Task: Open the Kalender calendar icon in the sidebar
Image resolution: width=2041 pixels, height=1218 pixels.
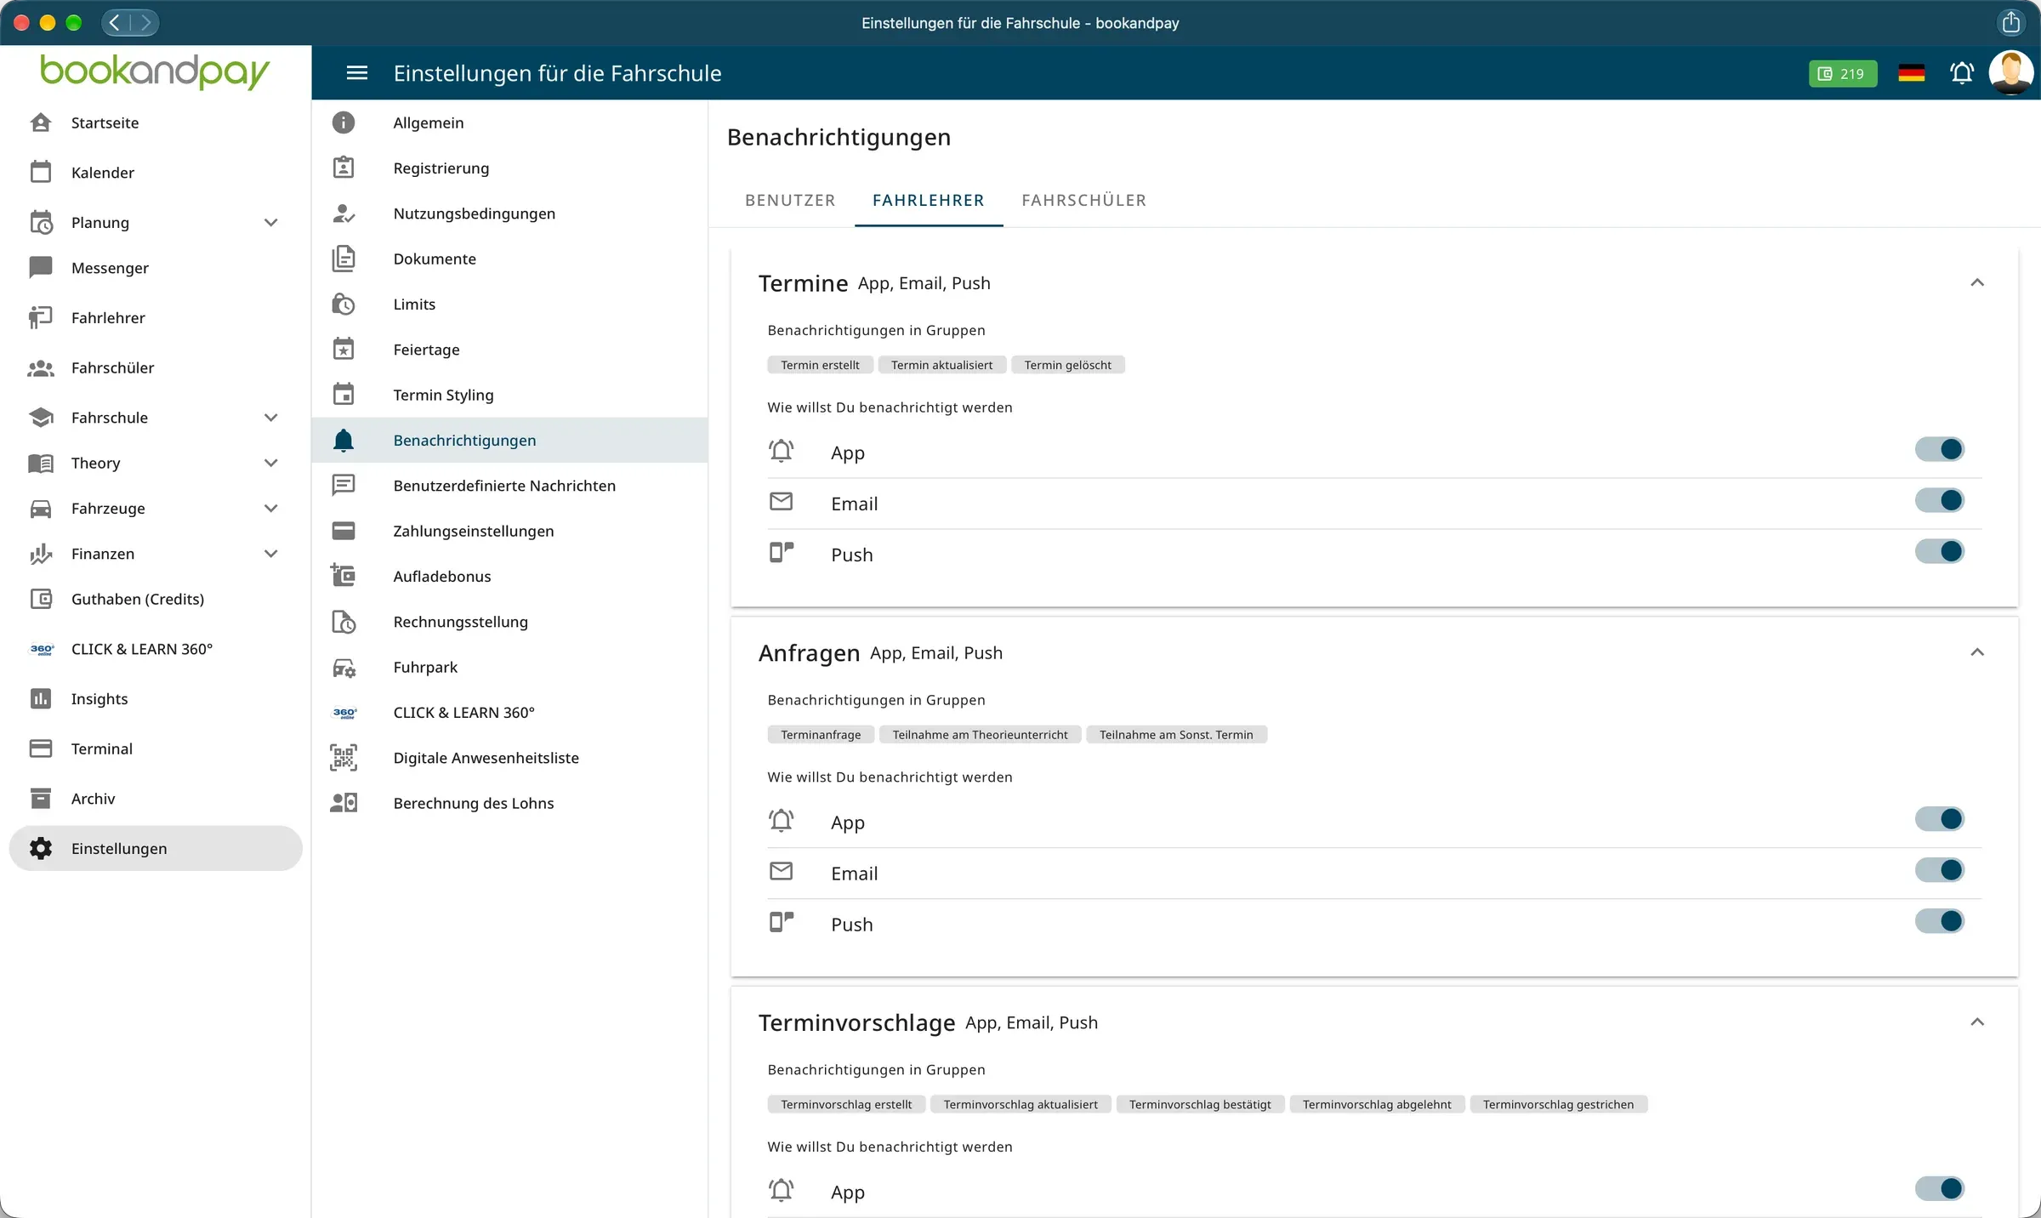Action: [x=41, y=172]
